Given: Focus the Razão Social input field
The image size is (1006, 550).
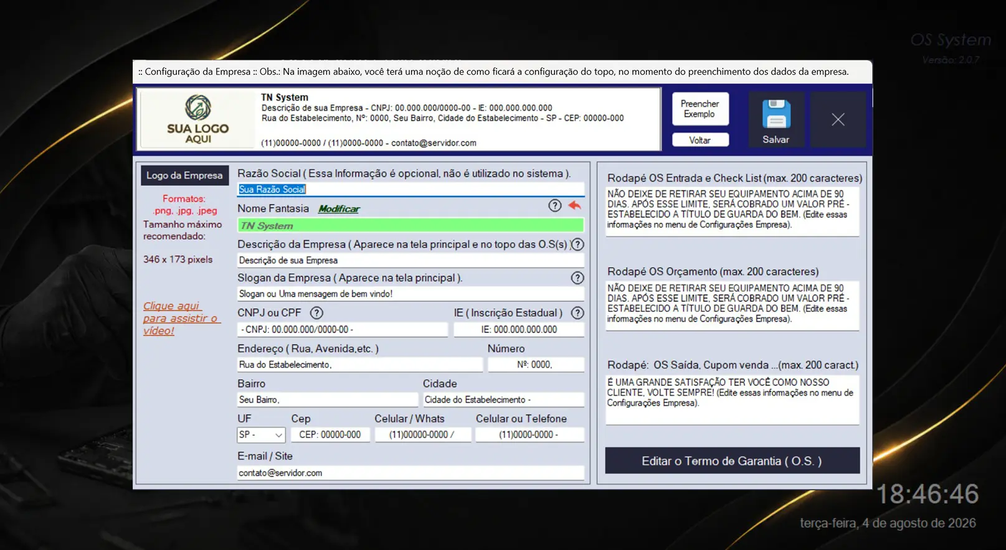Looking at the screenshot, I should 410,189.
